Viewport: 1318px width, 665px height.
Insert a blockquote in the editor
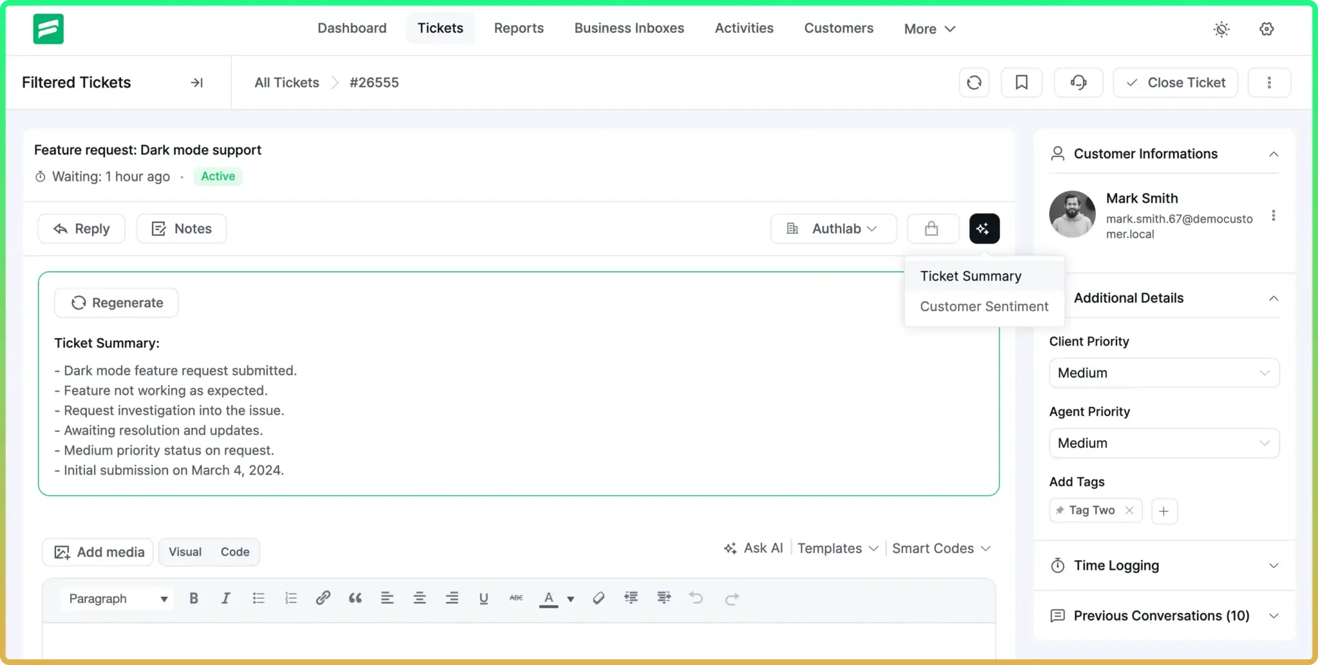[355, 598]
